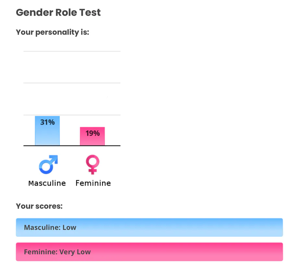Click the 'Very Low' text in the pink banner

tap(75, 252)
